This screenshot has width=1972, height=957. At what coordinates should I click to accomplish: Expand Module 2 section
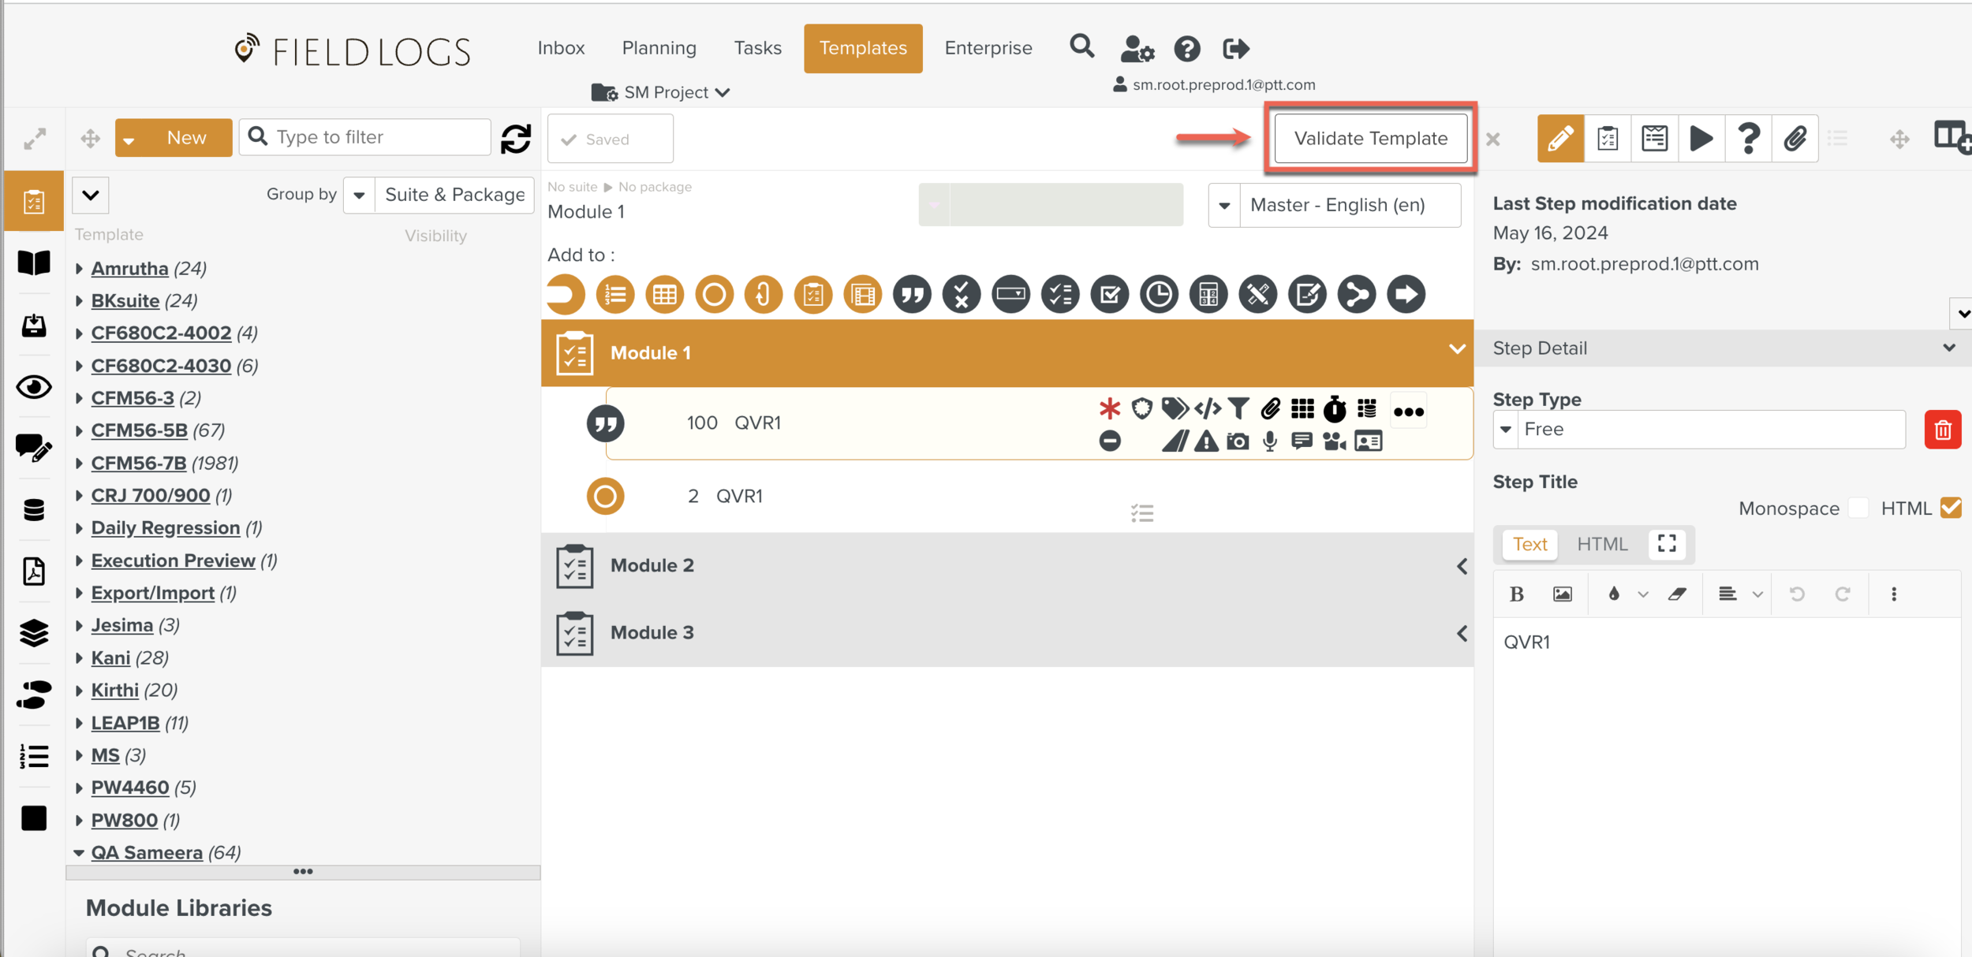[x=1461, y=566]
